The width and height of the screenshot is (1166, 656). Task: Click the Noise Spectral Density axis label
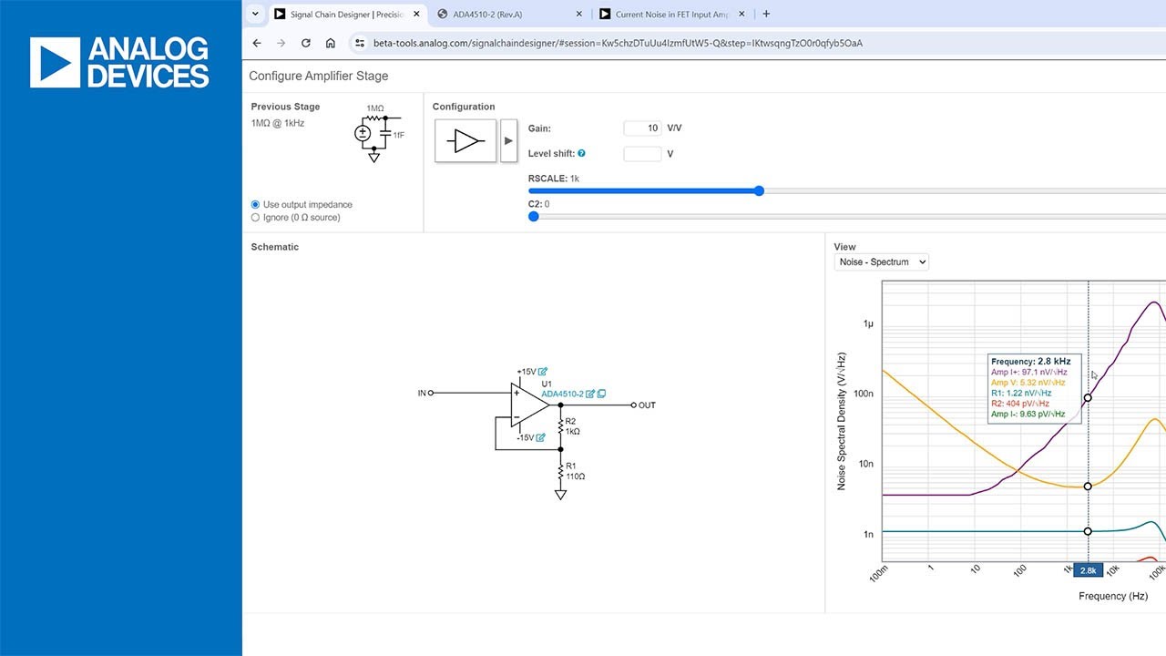pos(842,421)
